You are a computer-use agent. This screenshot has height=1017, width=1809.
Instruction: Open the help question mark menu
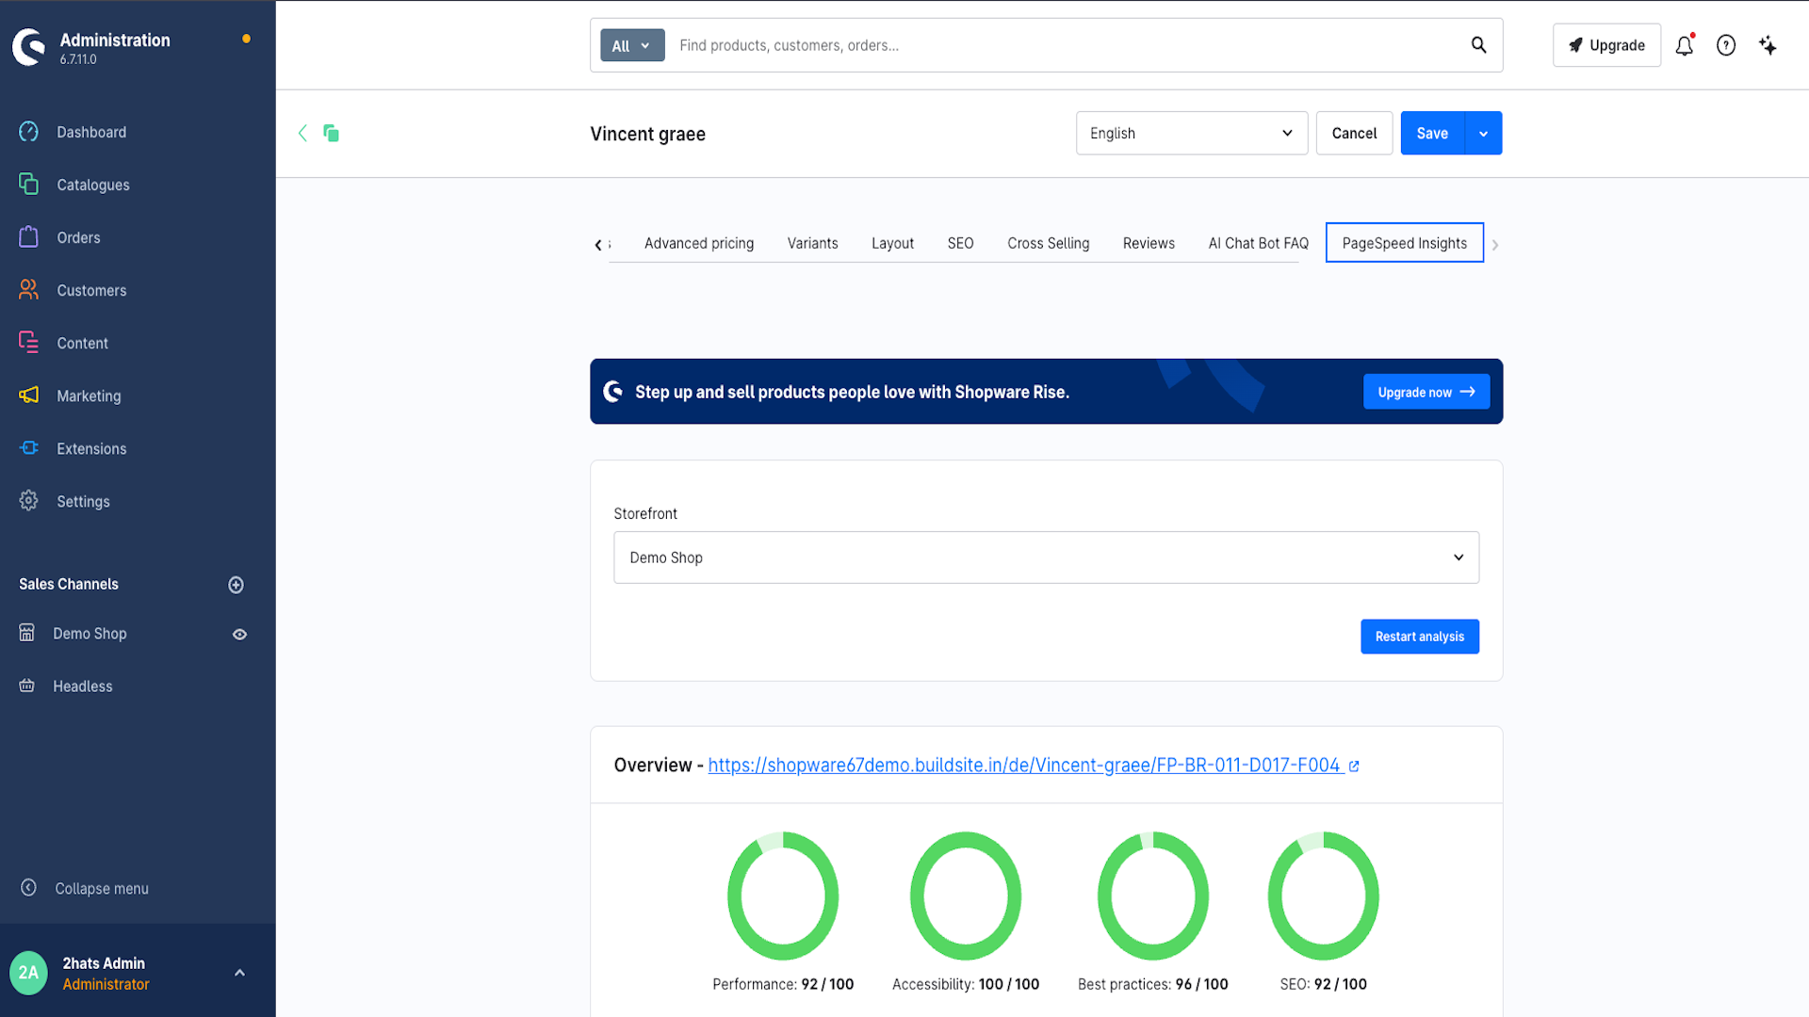(x=1726, y=45)
